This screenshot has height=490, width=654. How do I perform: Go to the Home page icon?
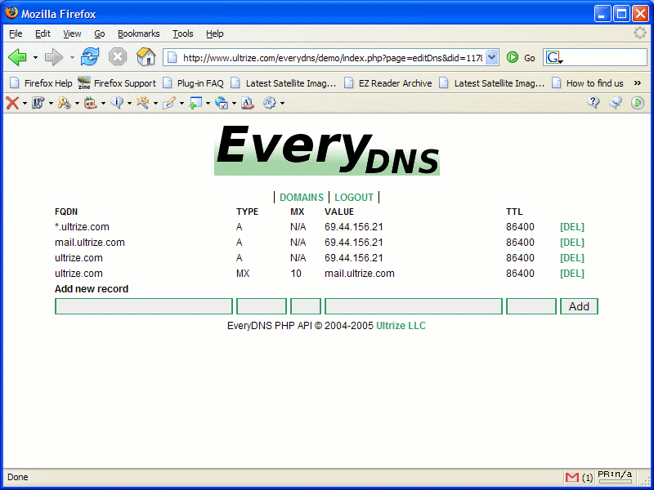146,56
